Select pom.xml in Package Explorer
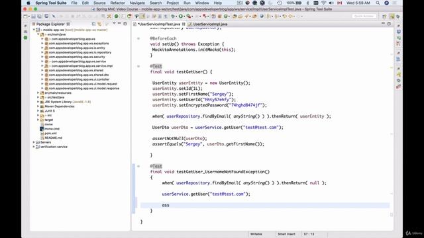 coord(50,134)
